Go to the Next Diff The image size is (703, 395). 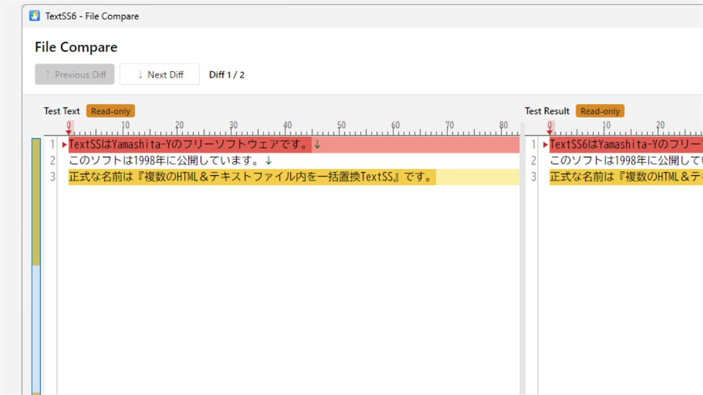tap(160, 74)
